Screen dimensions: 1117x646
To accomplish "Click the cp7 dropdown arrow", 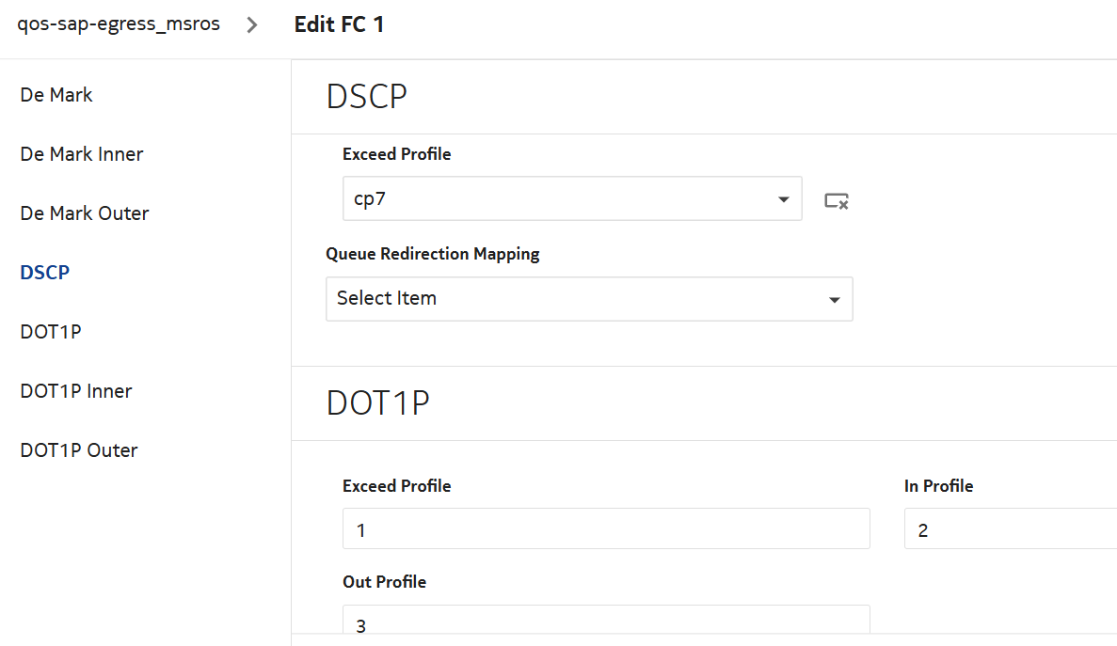I will tap(783, 200).
